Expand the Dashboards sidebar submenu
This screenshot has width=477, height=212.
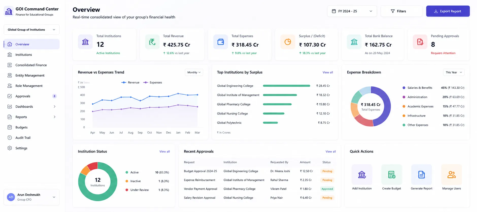pos(31,107)
